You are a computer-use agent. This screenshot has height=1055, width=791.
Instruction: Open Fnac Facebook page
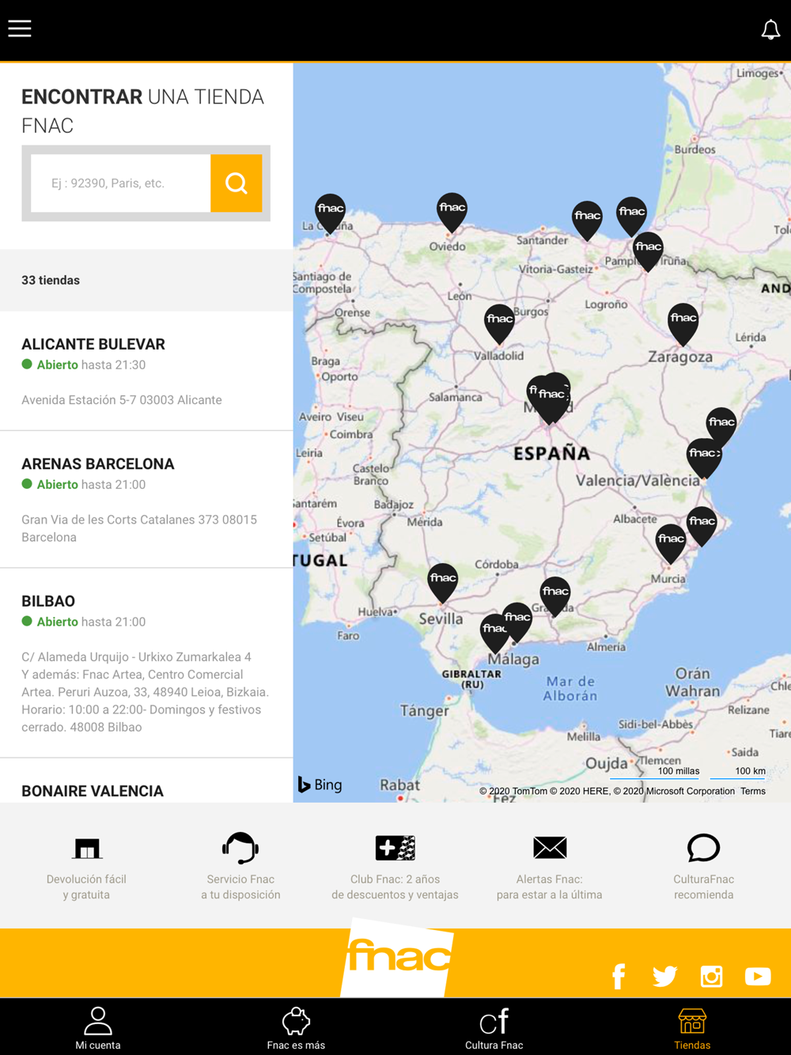coord(619,977)
